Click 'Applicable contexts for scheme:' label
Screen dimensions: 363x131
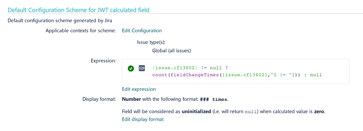[x=81, y=30]
